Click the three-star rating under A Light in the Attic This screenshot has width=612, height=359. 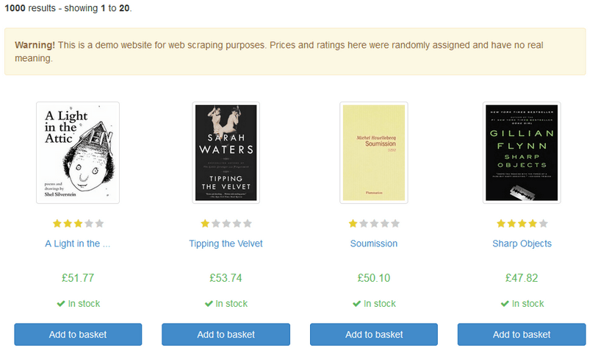(78, 224)
